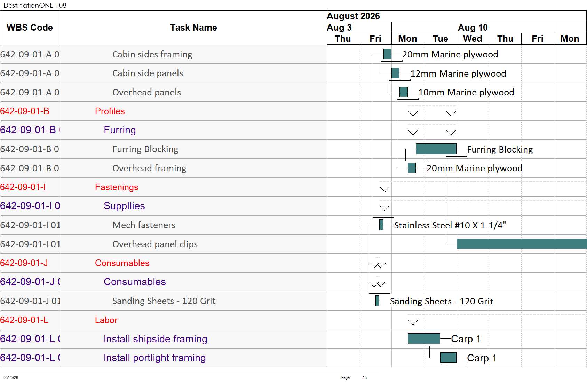The image size is (587, 382).
Task: Click WBS code 642-09-01-J in red Consumables row
Action: click(x=24, y=263)
